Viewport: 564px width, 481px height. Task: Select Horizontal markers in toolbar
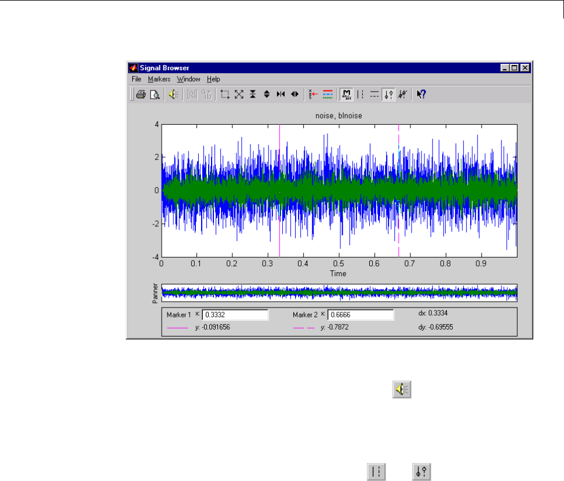click(x=374, y=95)
